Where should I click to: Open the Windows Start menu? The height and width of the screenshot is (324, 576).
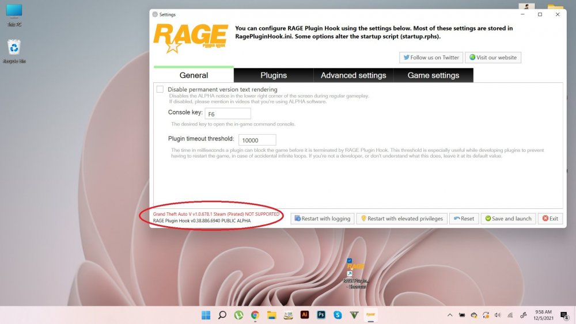click(206, 315)
